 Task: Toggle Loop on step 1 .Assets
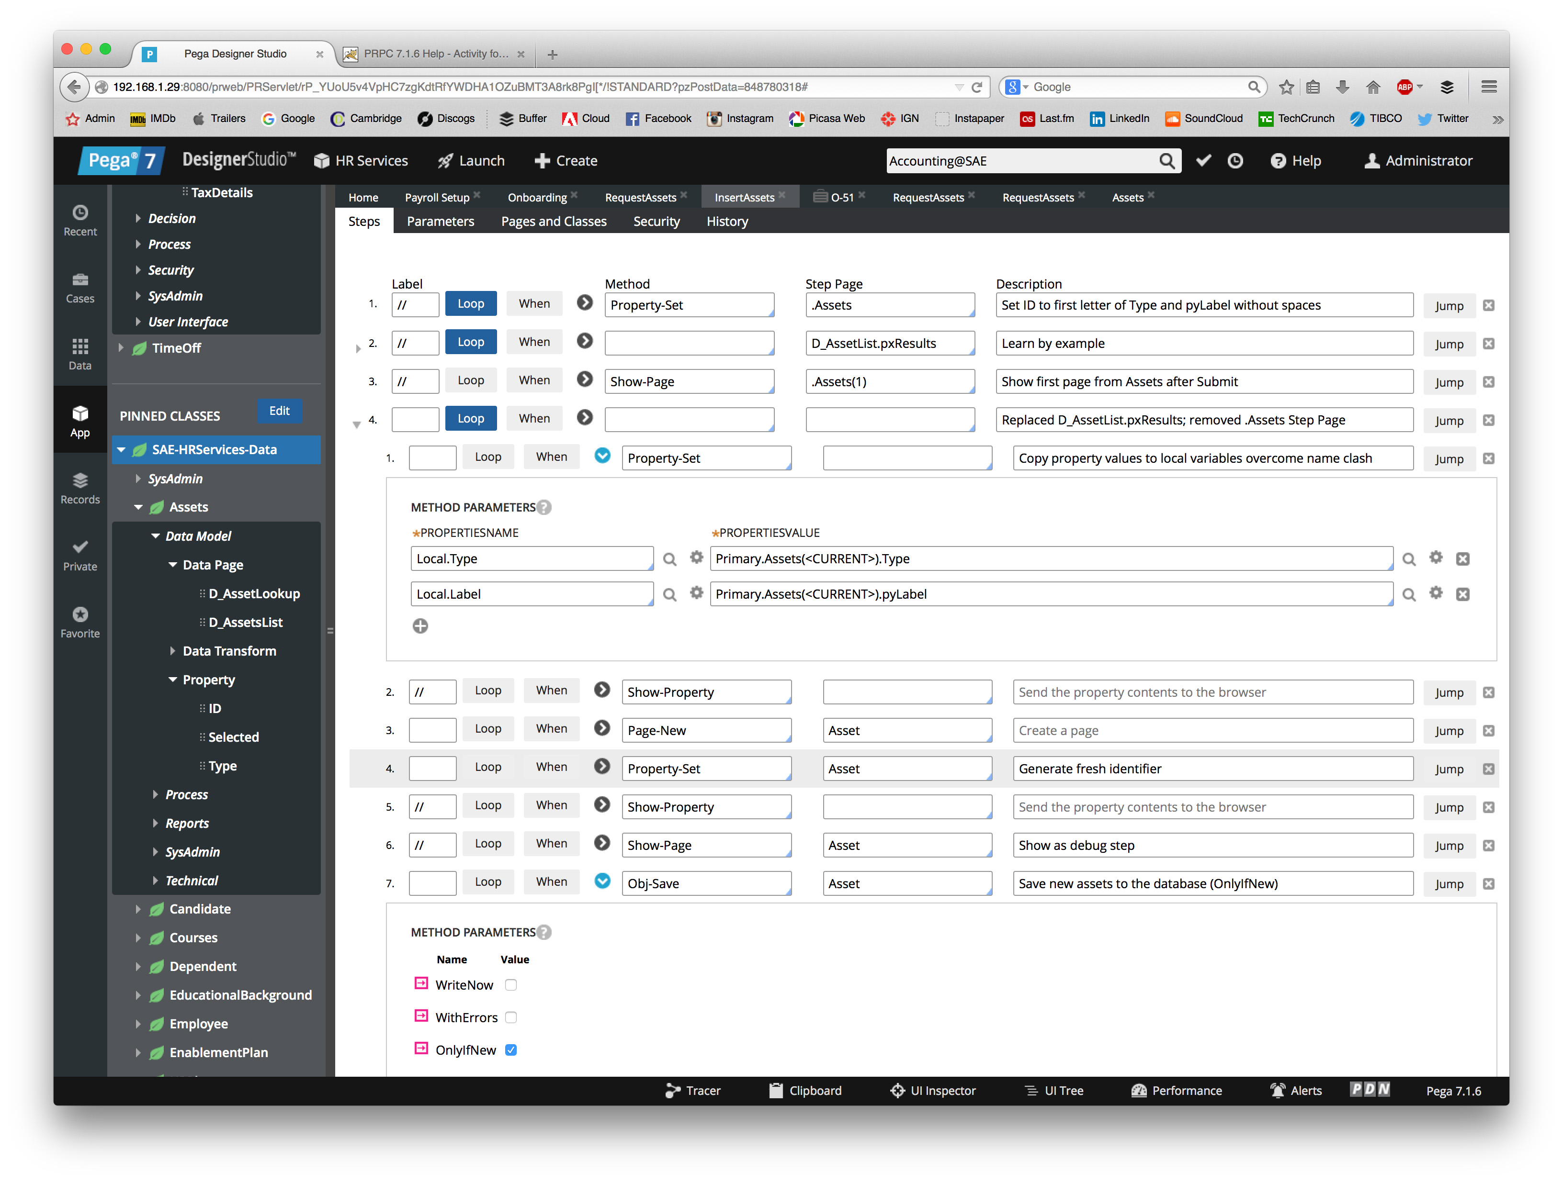pos(471,303)
